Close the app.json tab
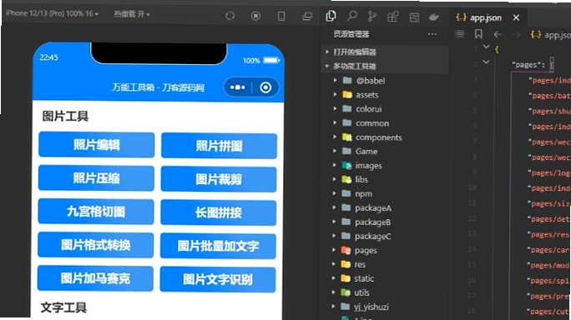 pos(516,17)
